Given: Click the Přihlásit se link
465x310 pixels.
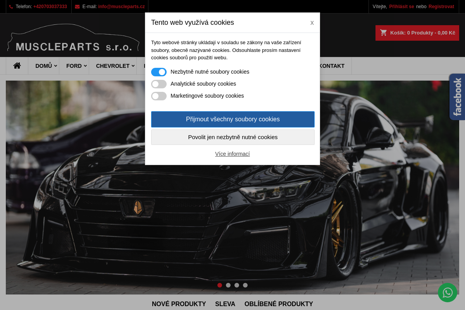Looking at the screenshot, I should (401, 7).
